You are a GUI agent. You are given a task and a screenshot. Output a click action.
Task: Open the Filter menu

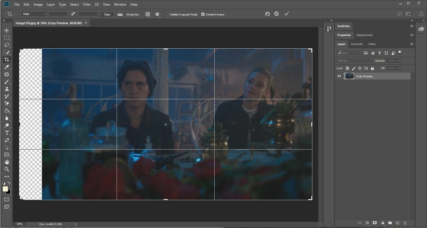click(x=87, y=4)
